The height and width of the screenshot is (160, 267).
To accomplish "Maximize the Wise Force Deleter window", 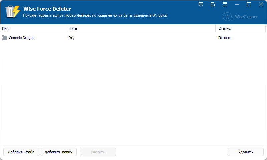I will [x=249, y=4].
